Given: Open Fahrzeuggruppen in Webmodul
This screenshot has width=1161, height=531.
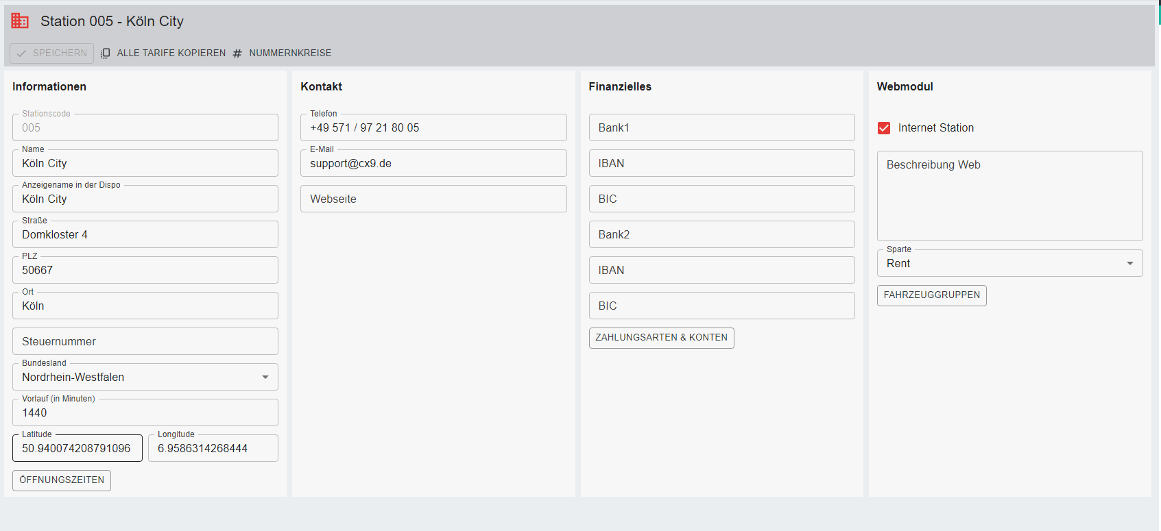Looking at the screenshot, I should coord(931,295).
